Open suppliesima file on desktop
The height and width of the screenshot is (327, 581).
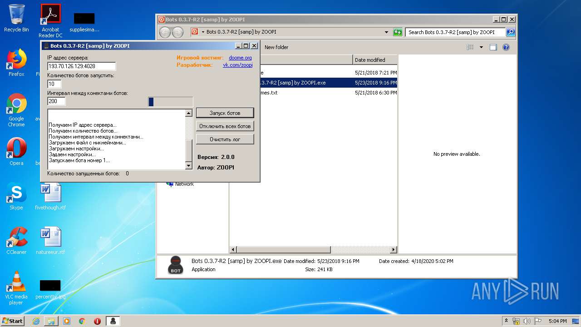[84, 22]
